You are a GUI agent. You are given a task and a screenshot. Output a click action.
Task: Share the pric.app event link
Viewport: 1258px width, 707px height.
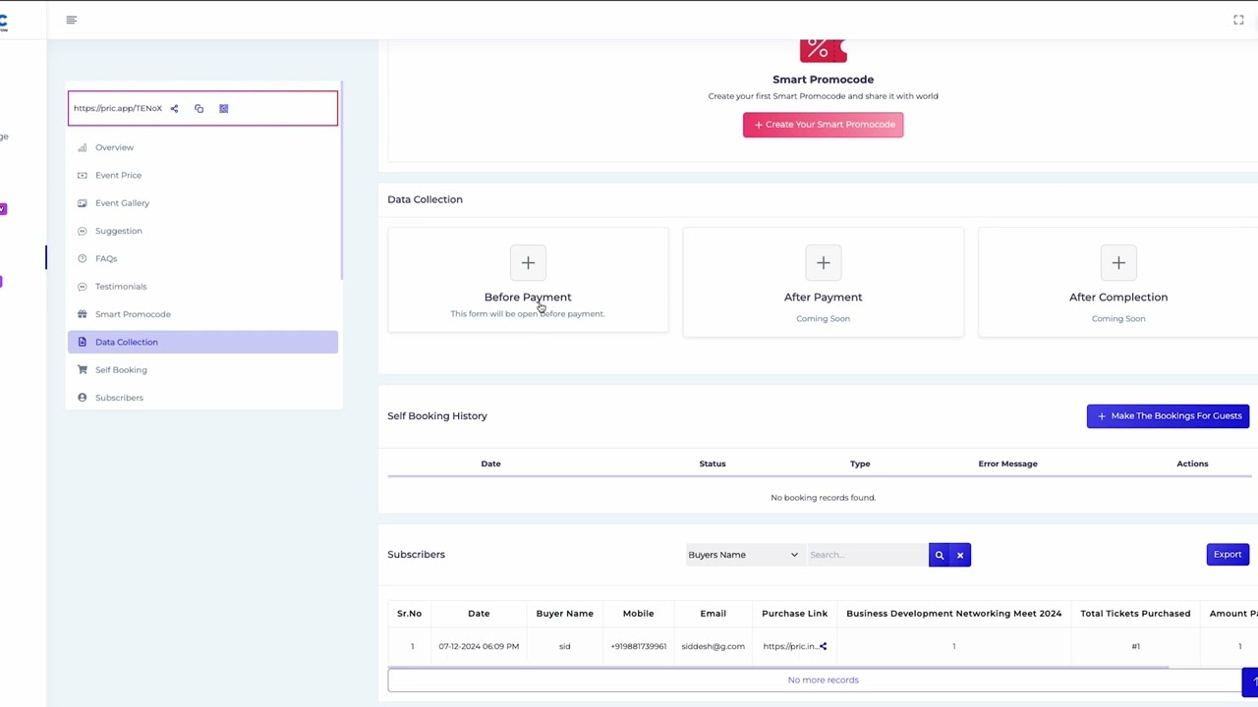(174, 109)
